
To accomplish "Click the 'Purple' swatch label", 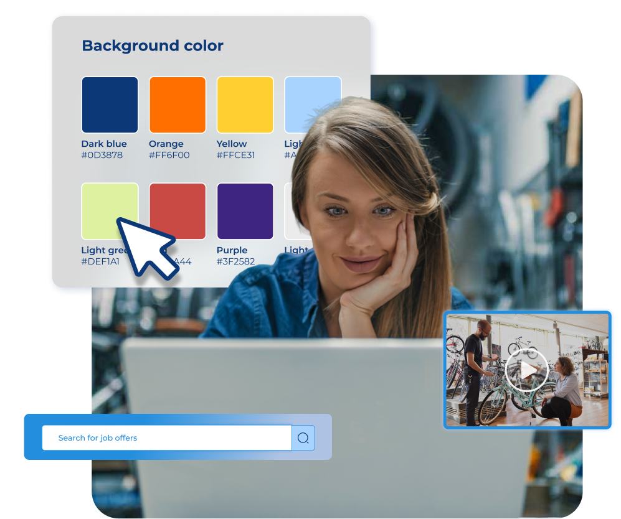I will 232,250.
